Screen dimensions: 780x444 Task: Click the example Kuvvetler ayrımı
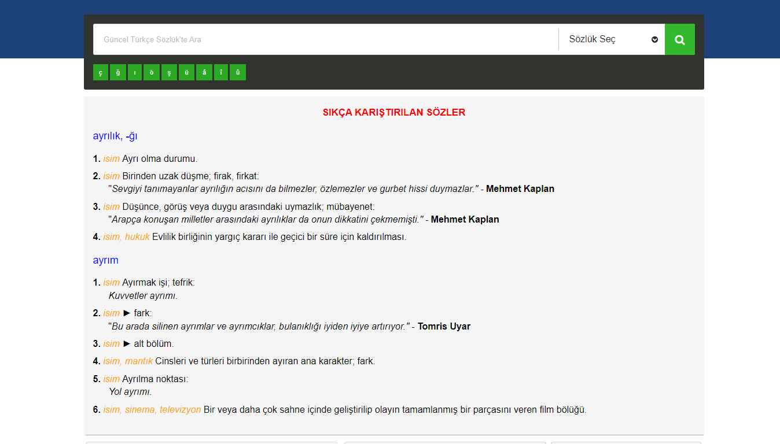(x=143, y=296)
